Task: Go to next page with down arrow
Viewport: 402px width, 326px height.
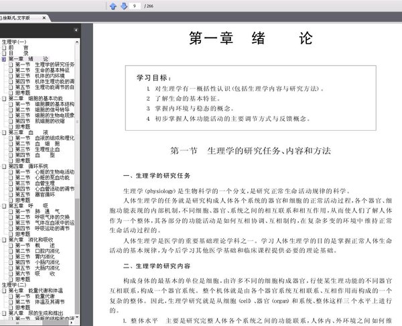Action: click(x=124, y=6)
